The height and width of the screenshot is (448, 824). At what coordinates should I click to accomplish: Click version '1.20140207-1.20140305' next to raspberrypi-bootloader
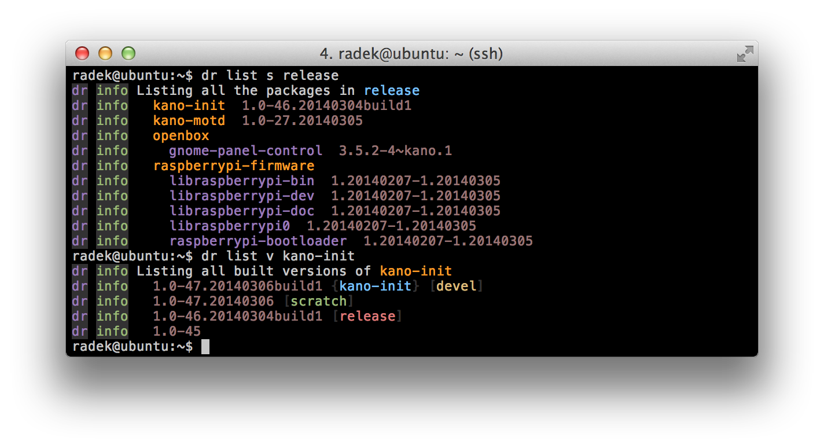click(448, 241)
